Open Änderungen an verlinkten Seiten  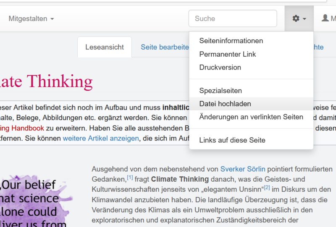251,117
